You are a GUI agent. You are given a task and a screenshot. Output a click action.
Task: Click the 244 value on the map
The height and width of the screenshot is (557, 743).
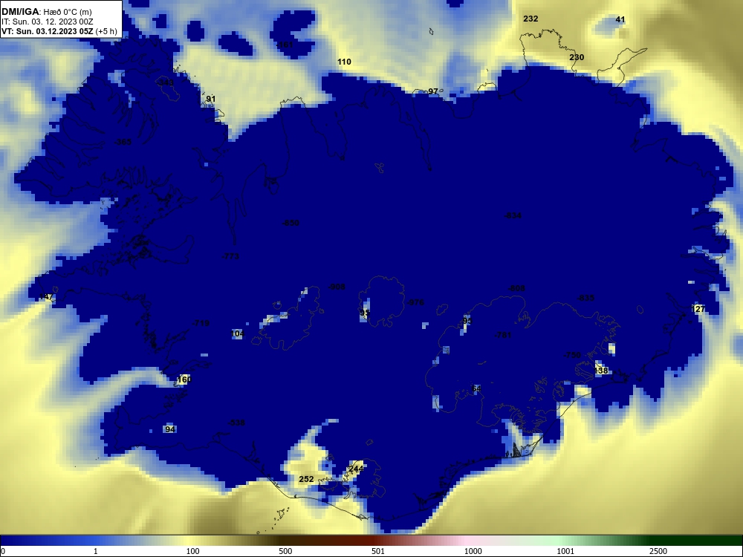click(356, 469)
